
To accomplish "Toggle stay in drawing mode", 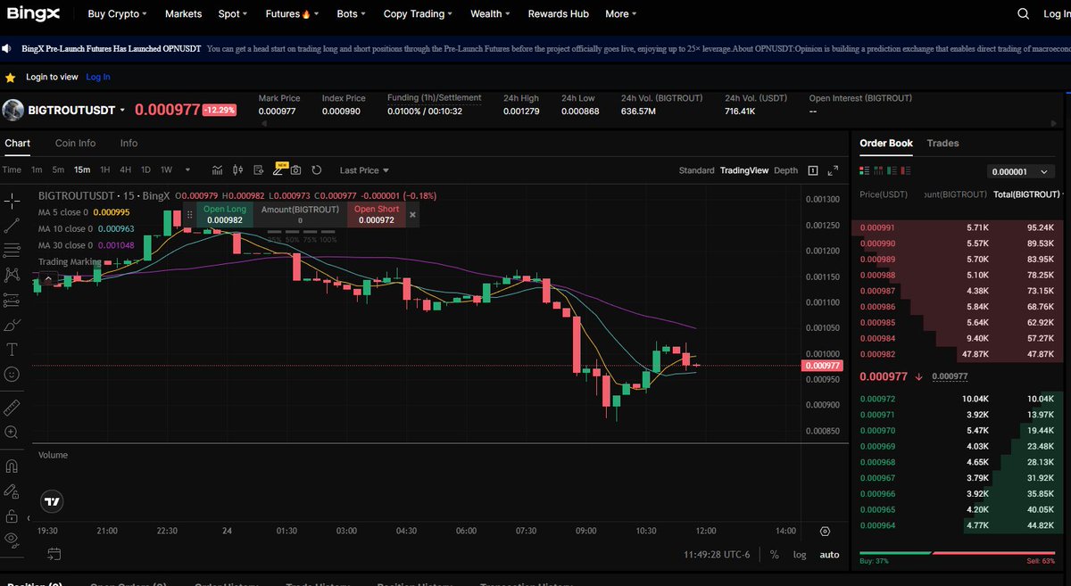I will (12, 491).
